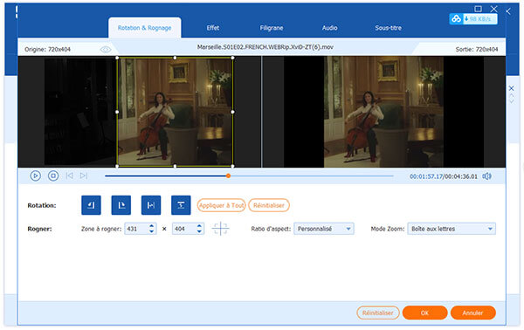Flip video horizontally

coord(151,205)
